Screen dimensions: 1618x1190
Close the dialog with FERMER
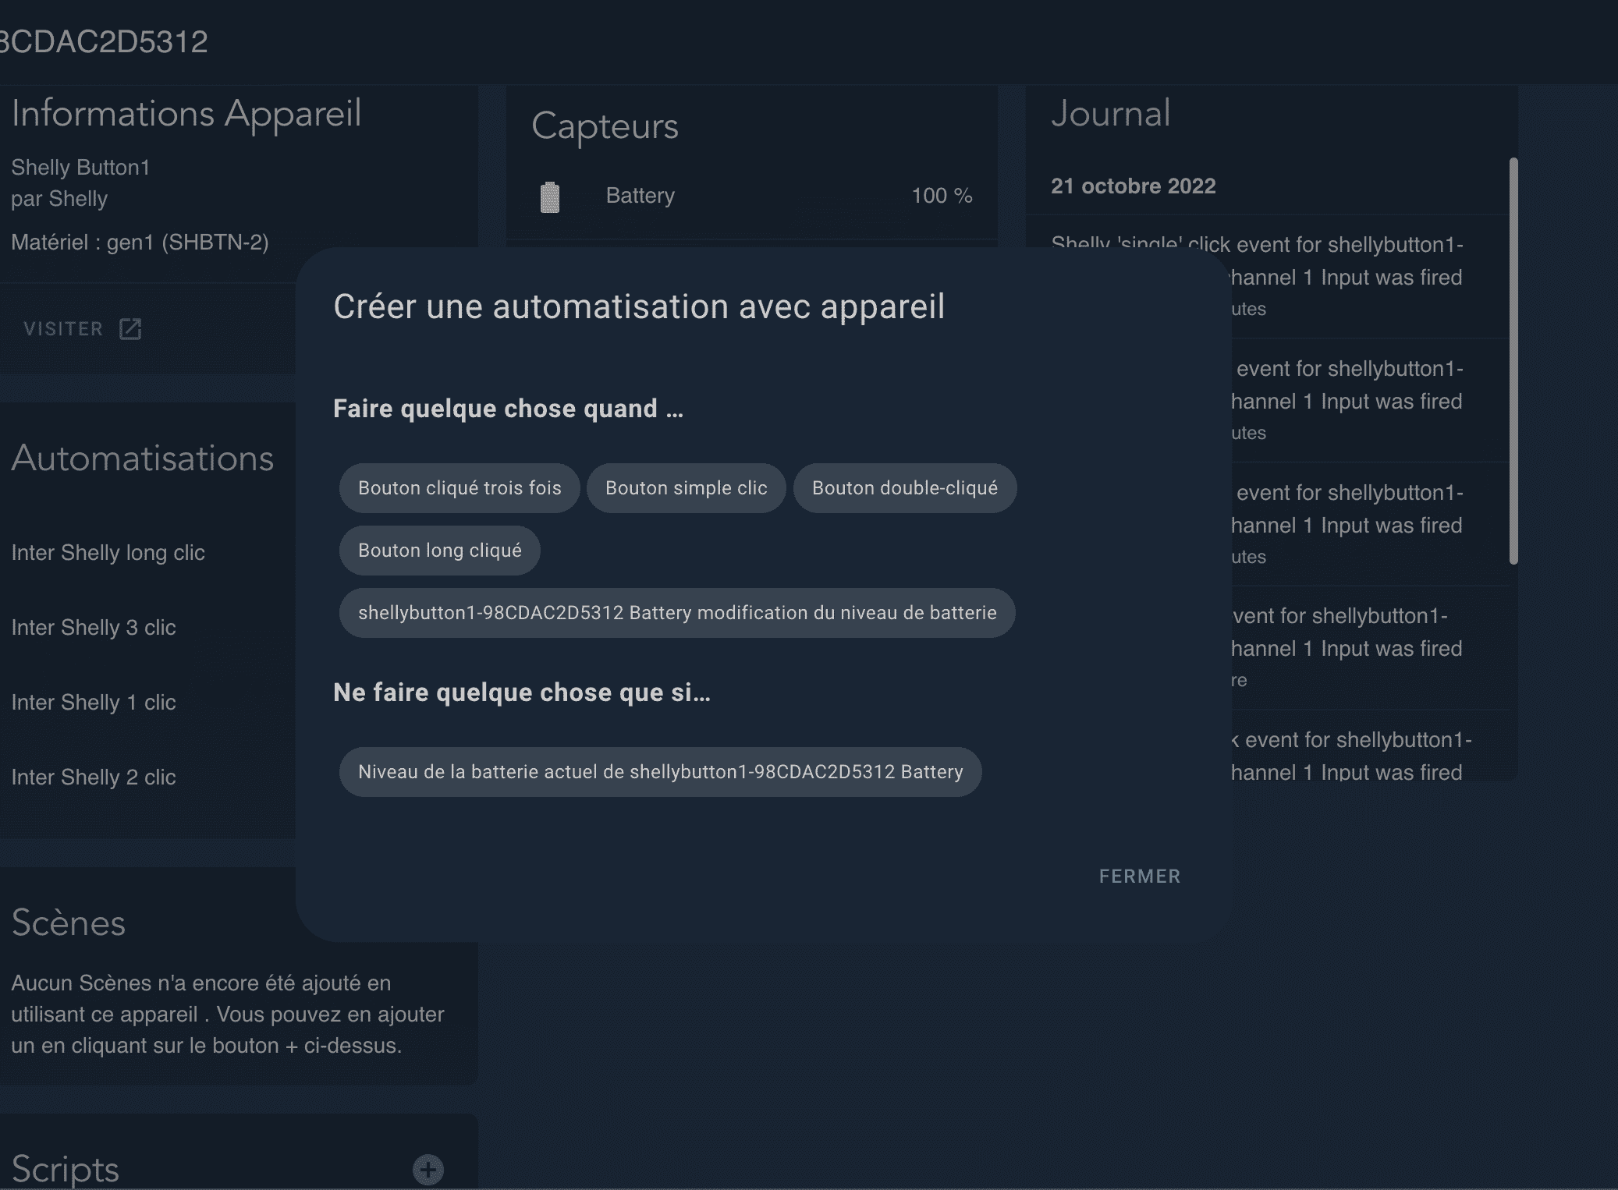(1140, 877)
